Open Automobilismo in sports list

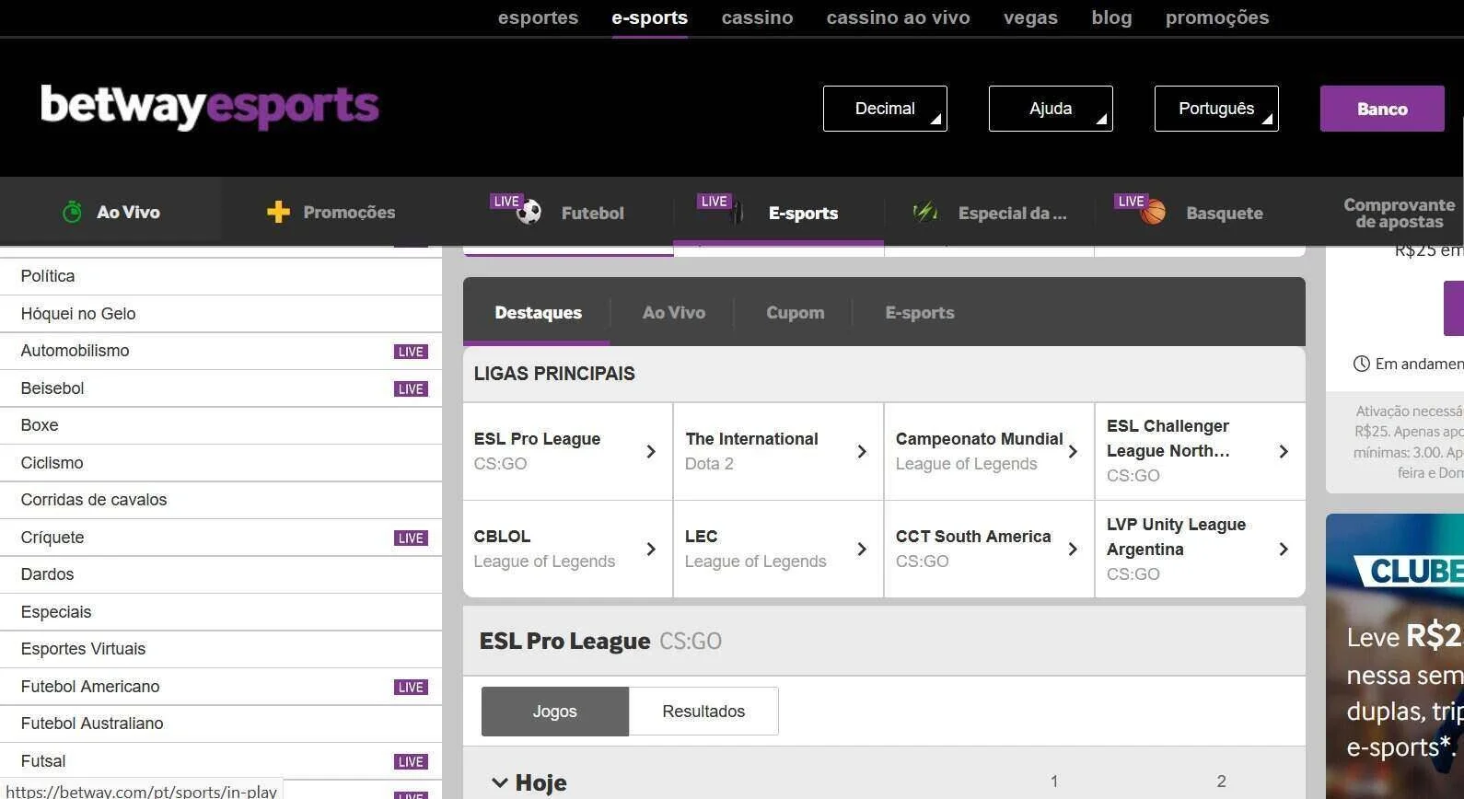[x=221, y=351]
